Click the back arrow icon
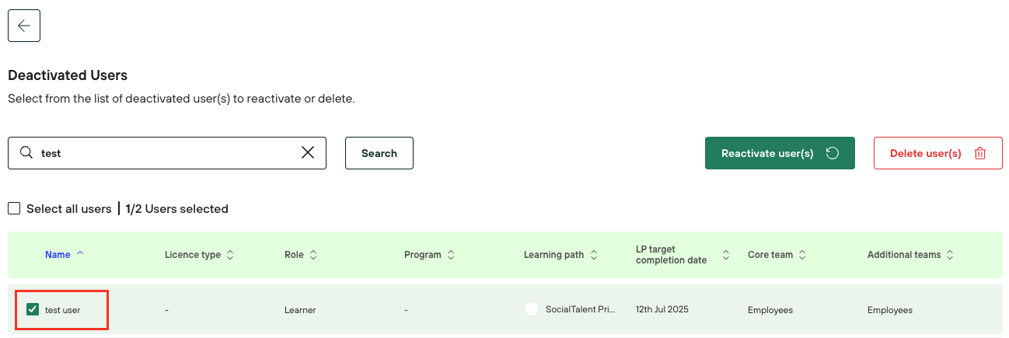The height and width of the screenshot is (338, 1009). (x=24, y=26)
